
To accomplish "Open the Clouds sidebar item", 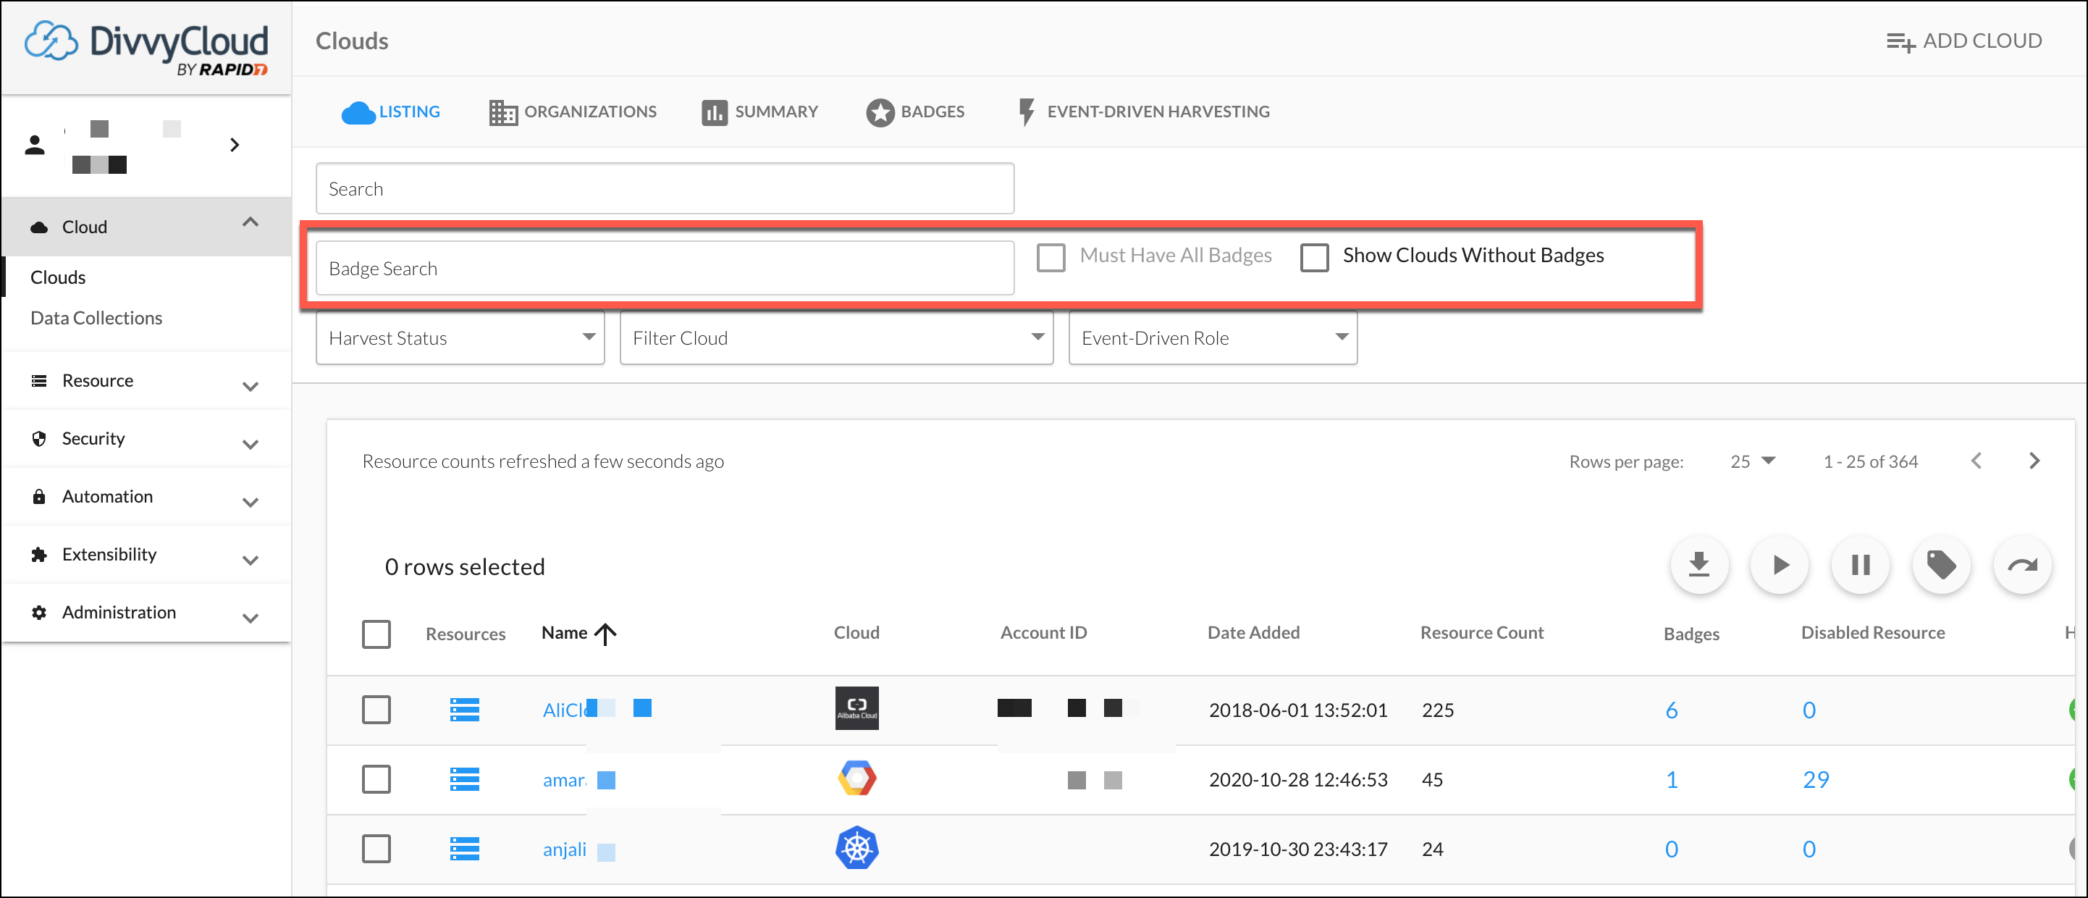I will point(57,277).
